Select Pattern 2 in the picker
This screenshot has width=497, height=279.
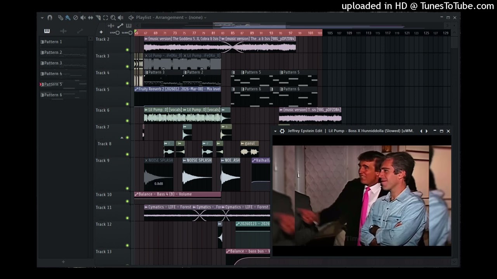tap(63, 52)
